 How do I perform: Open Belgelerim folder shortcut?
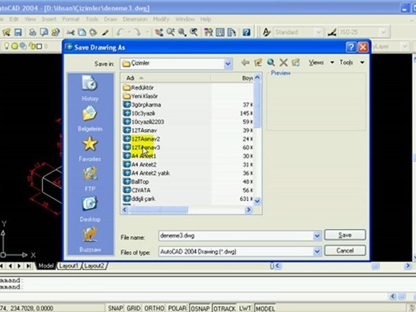coord(90,118)
